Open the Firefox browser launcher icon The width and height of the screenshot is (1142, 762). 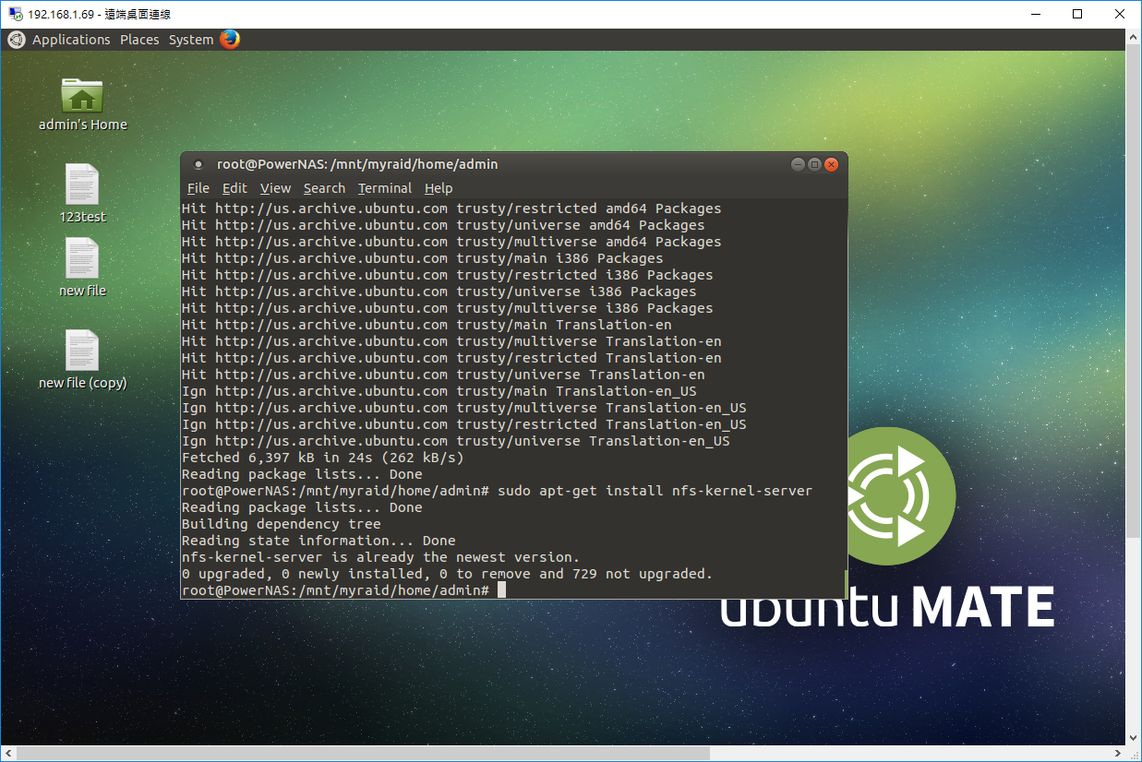[230, 40]
